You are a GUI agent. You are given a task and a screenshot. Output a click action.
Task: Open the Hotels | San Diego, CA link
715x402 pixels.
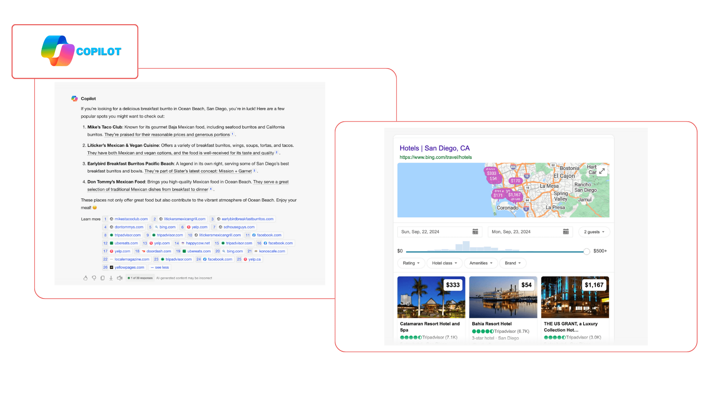pyautogui.click(x=434, y=148)
